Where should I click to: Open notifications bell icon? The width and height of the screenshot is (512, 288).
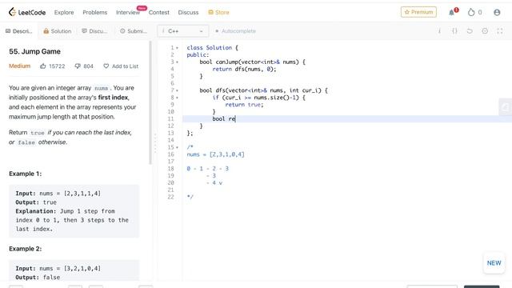[452, 13]
